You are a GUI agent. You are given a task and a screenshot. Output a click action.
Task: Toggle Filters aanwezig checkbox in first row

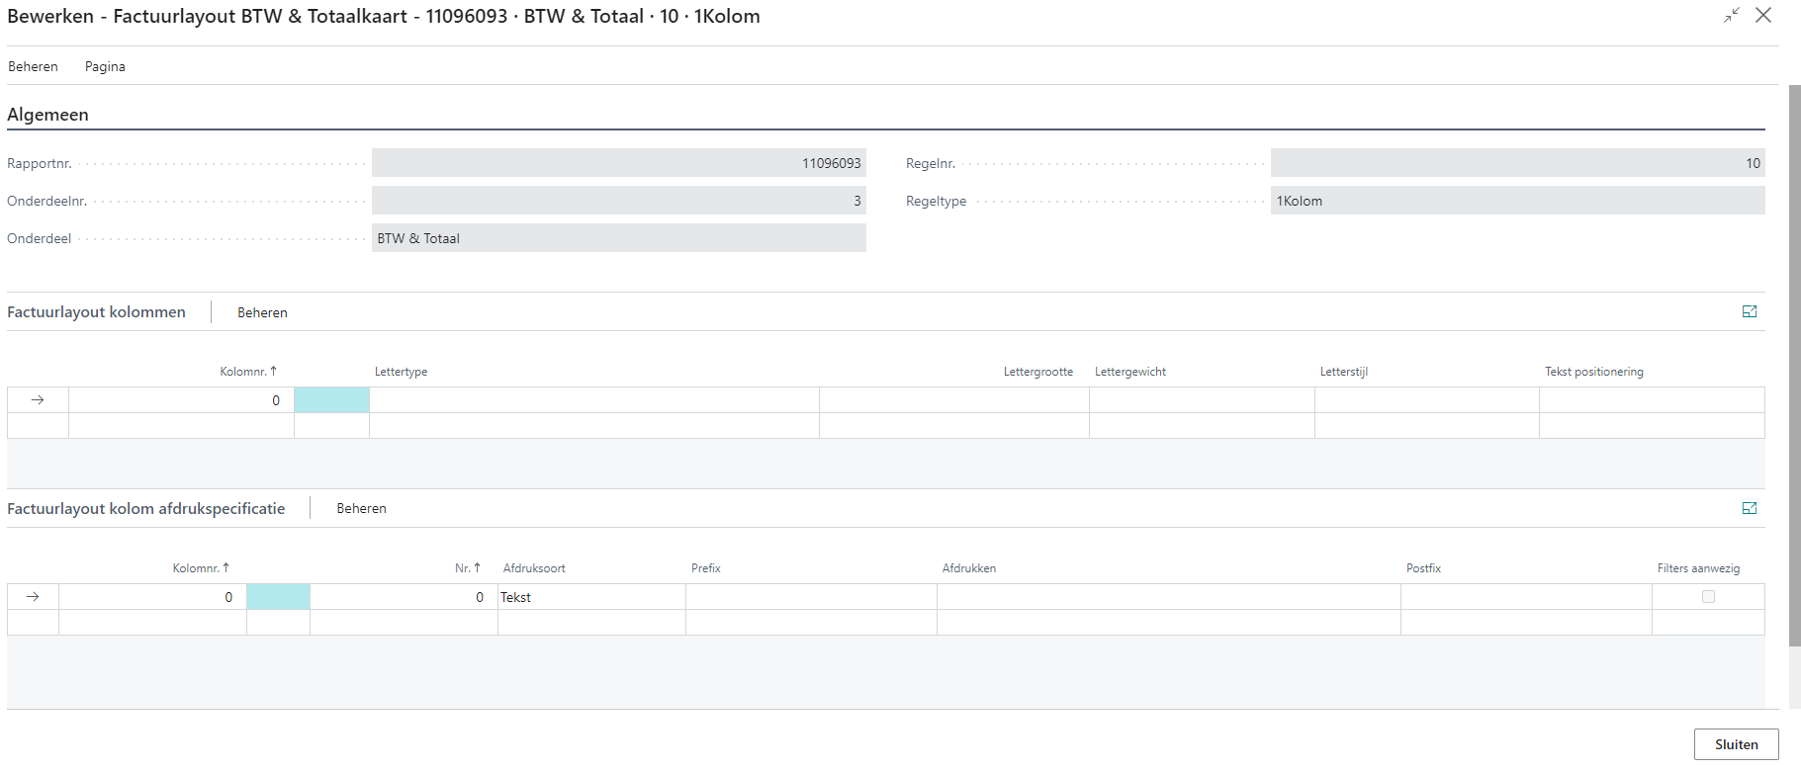click(x=1708, y=597)
